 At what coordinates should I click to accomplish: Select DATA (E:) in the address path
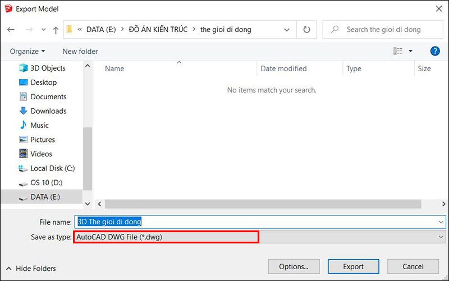pyautogui.click(x=101, y=30)
